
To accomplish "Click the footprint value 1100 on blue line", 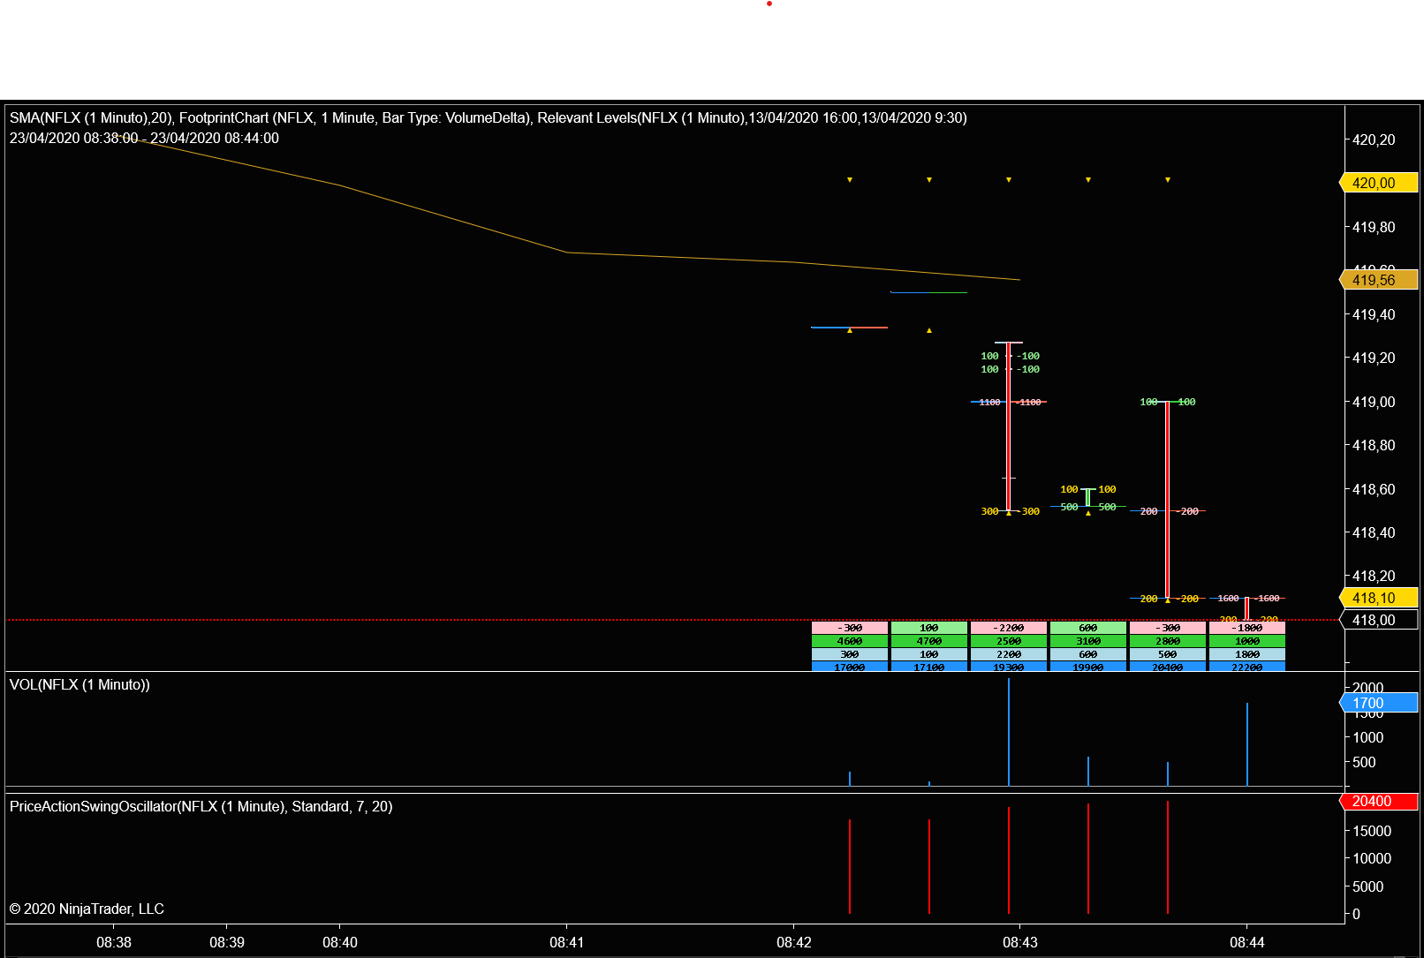I will point(989,402).
